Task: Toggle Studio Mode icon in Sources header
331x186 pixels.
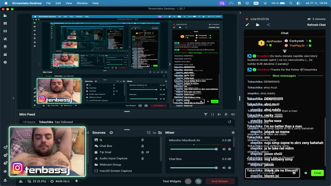Action: [149, 133]
